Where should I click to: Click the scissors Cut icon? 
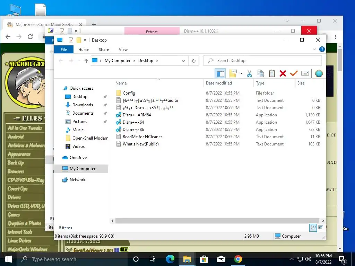click(x=249, y=73)
